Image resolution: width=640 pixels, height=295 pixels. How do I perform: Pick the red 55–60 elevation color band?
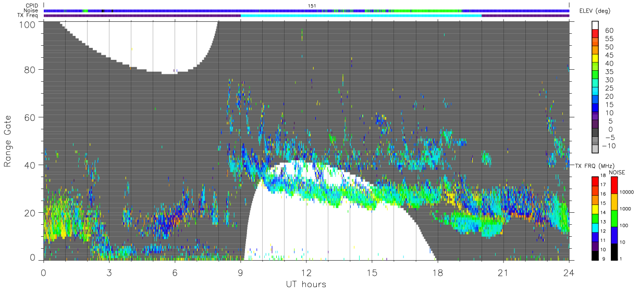coord(596,34)
